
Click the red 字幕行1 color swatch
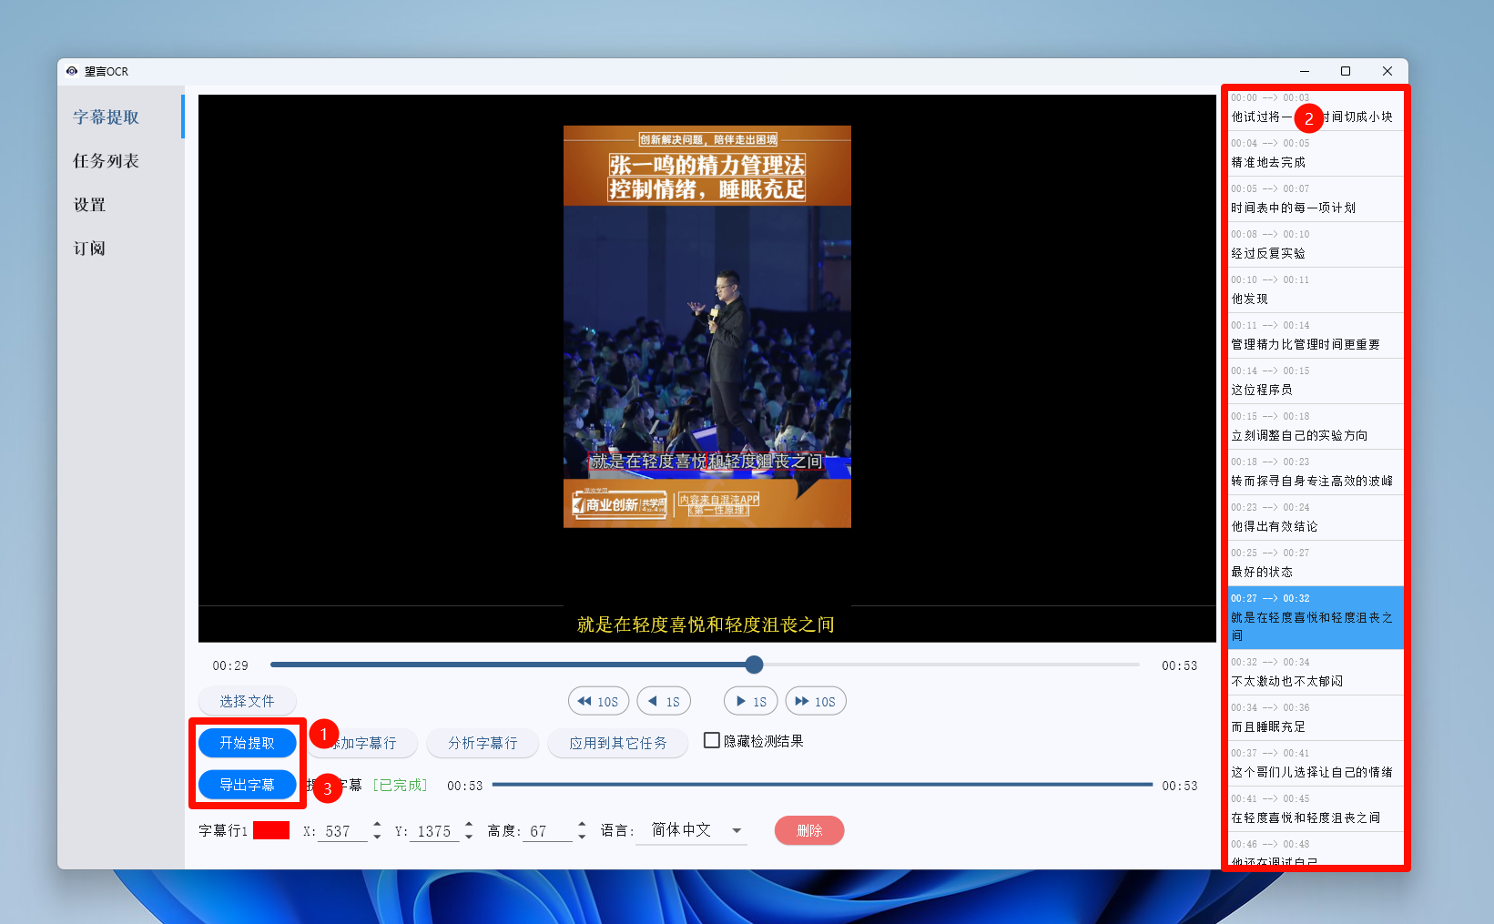pyautogui.click(x=270, y=830)
